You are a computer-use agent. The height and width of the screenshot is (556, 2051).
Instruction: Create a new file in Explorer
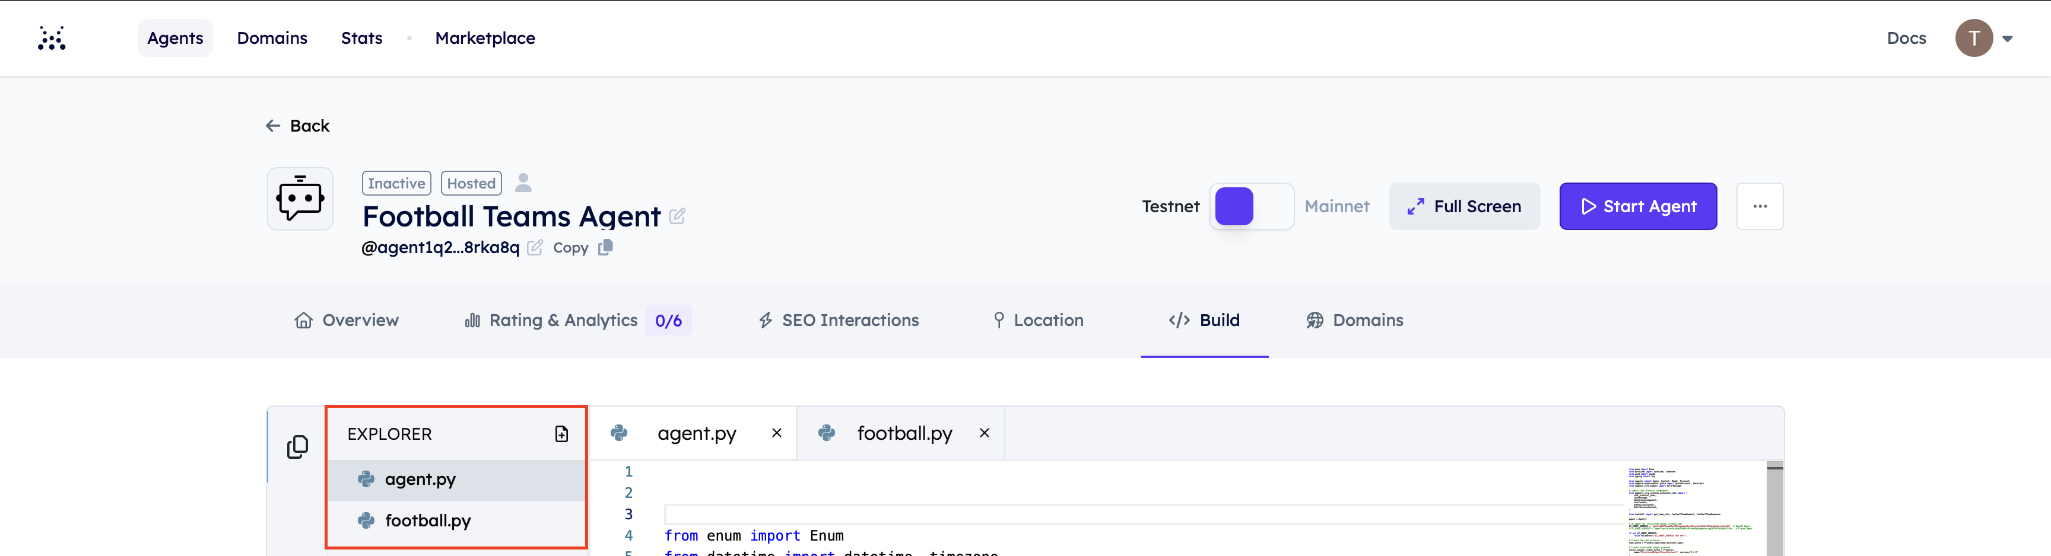[561, 434]
